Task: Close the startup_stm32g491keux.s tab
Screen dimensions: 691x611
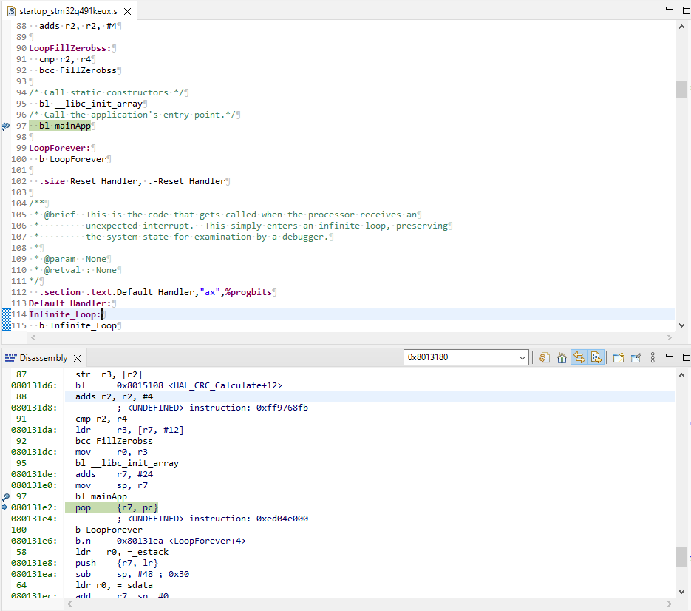Action: [127, 12]
